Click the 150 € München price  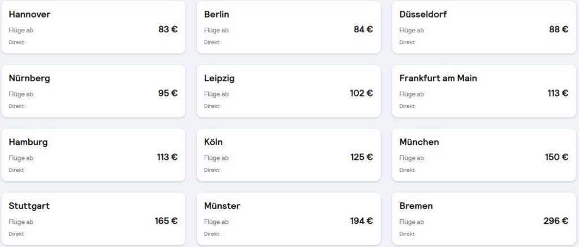[556, 157]
